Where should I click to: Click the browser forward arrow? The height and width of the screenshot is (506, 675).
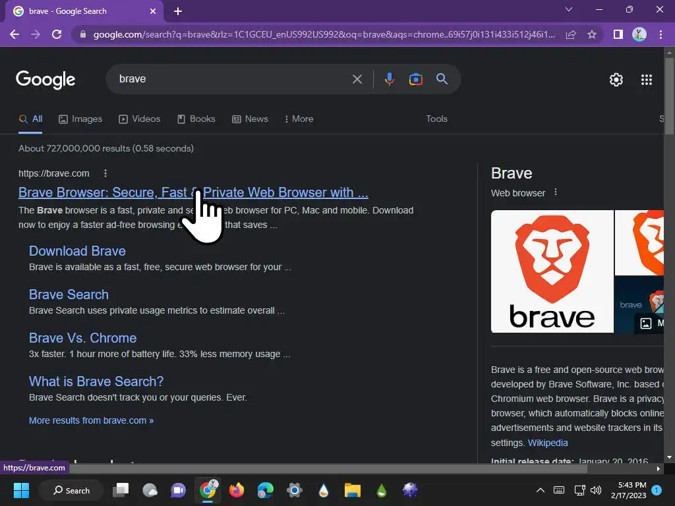coord(36,34)
